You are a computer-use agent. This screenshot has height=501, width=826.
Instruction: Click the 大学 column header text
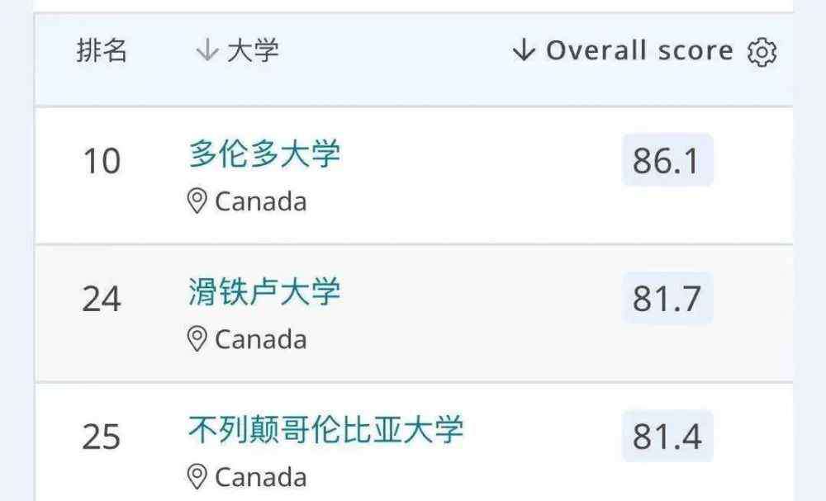click(253, 50)
